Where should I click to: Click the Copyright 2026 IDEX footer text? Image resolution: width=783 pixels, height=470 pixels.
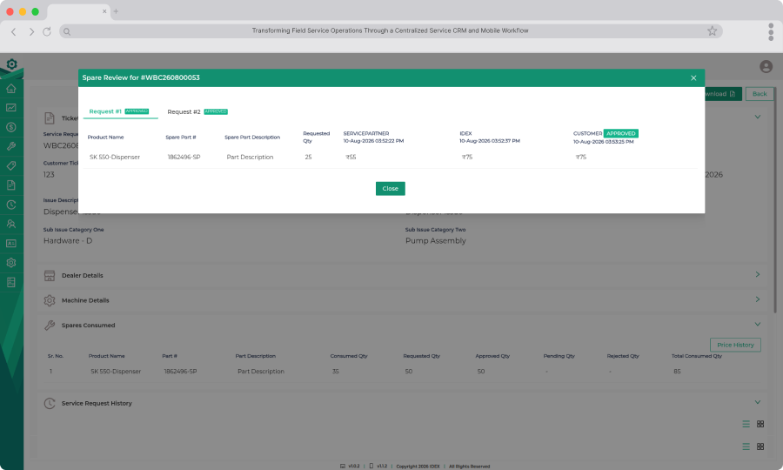click(x=418, y=467)
